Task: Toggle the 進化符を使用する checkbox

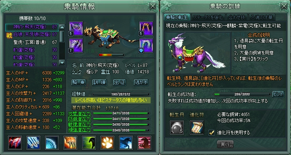Action: click(x=211, y=133)
